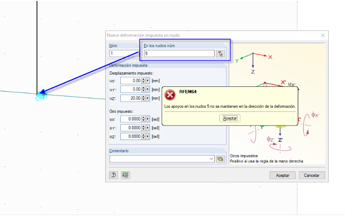
Task: Open the uX right-arrow options menu
Action: pyautogui.click(x=148, y=80)
